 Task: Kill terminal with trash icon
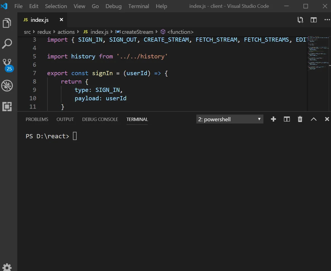tap(300, 119)
